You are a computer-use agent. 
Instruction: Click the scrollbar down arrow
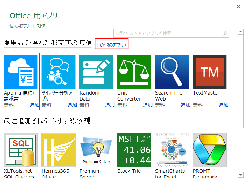tap(240, 174)
